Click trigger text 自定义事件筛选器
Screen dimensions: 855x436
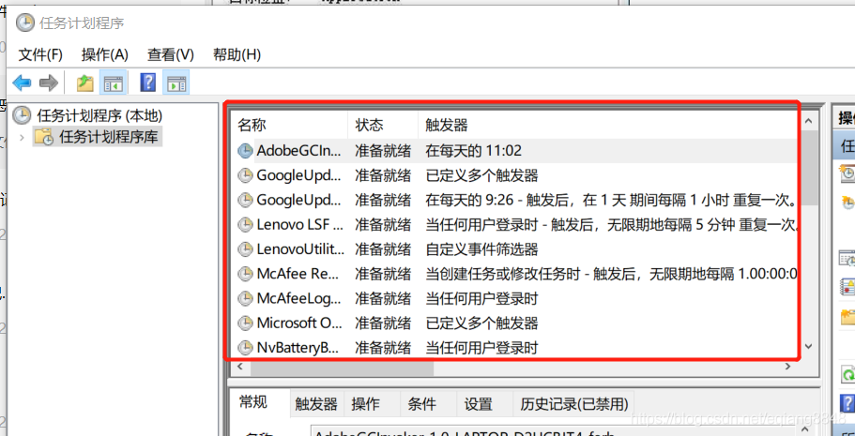(x=481, y=249)
